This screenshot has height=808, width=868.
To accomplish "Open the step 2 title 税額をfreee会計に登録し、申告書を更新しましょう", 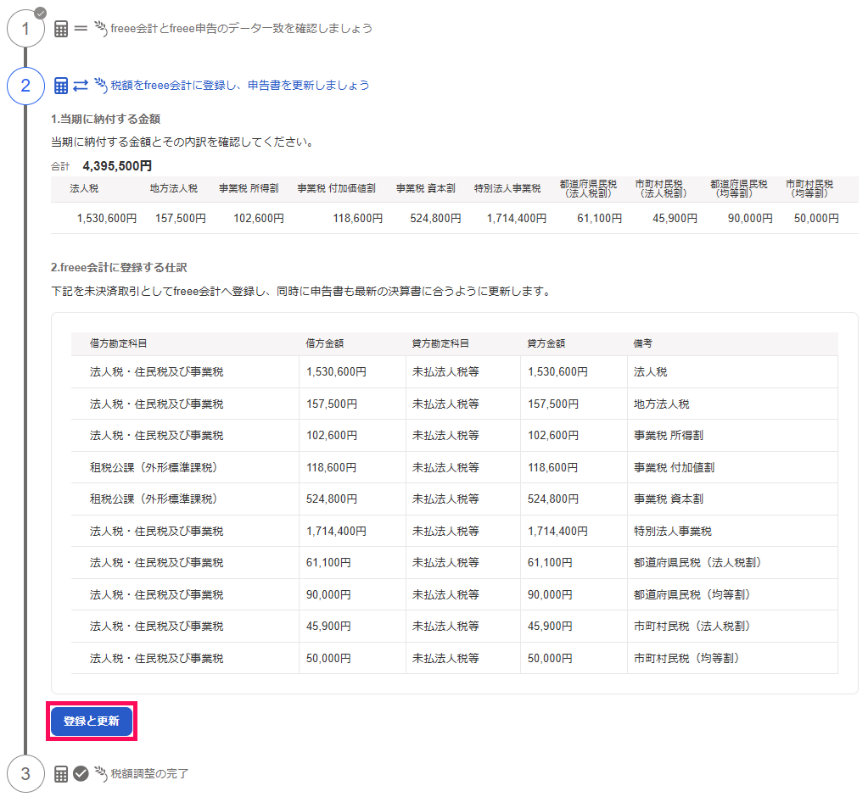I will [x=239, y=85].
